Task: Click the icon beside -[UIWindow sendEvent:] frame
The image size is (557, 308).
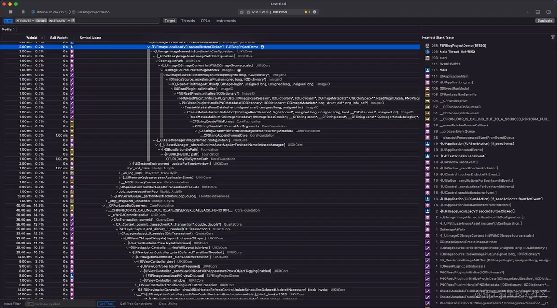Action: 428,162
